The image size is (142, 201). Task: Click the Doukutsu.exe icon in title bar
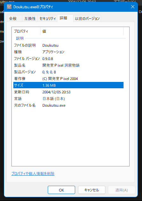click(x=9, y=7)
